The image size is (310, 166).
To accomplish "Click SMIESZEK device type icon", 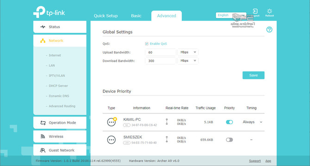I will click(112, 140).
